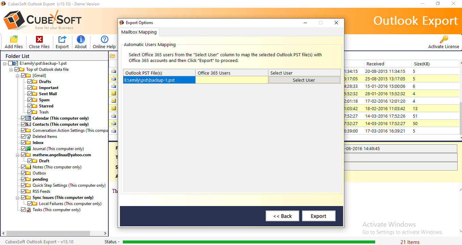This screenshot has width=462, height=245.
Task: Toggle the Inbox folder checkbox
Action: pos(23,143)
